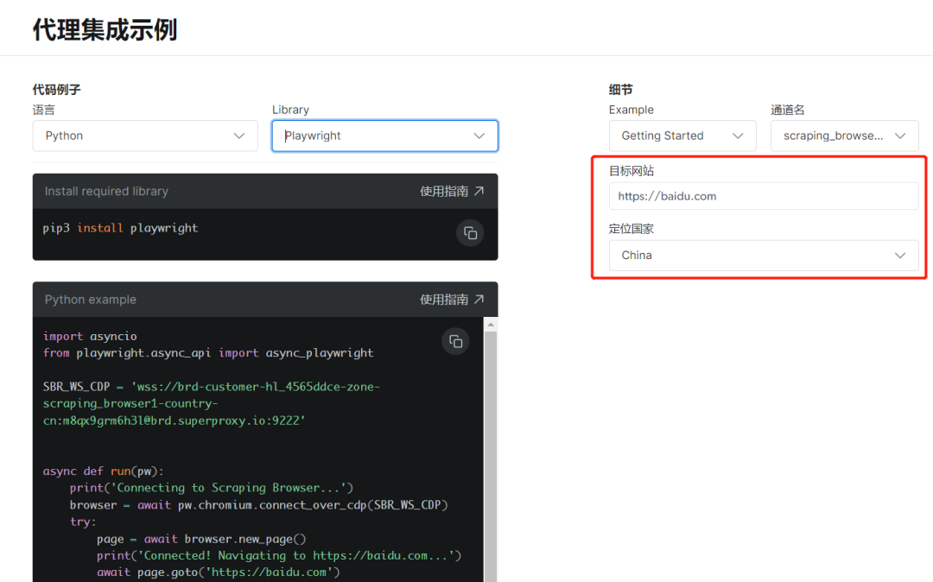Click the page.goto code line
Viewport: 933px width, 582px height.
pyautogui.click(x=219, y=572)
